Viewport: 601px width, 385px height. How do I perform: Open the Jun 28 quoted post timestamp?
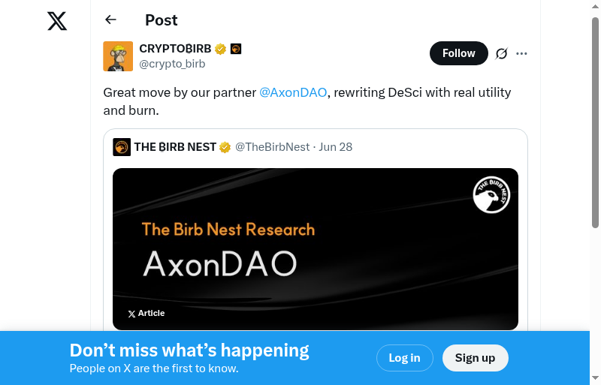tap(335, 147)
